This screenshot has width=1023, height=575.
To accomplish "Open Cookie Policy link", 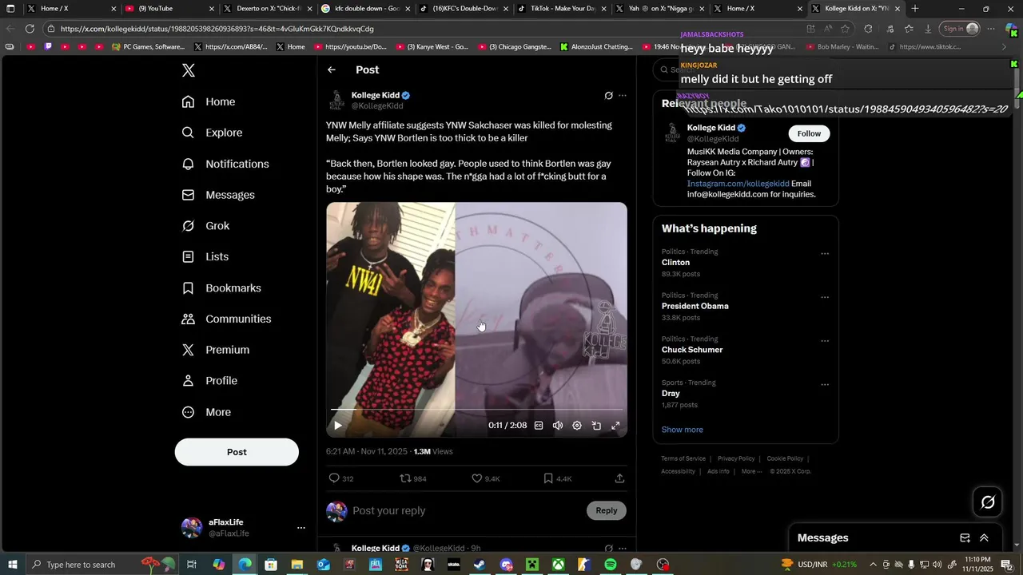I will (x=785, y=458).
